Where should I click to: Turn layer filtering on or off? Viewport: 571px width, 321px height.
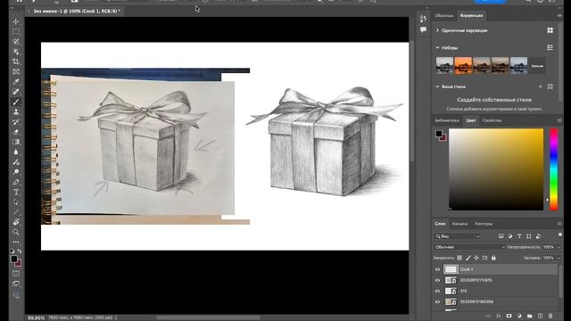coord(560,235)
